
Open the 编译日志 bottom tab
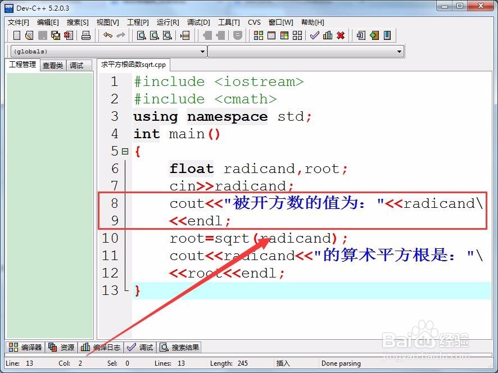(101, 347)
